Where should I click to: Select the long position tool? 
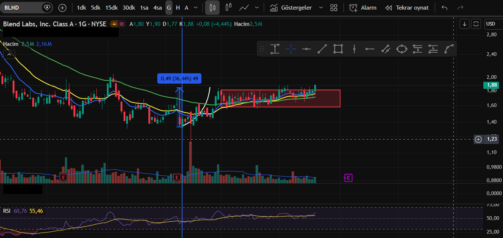pos(433,49)
